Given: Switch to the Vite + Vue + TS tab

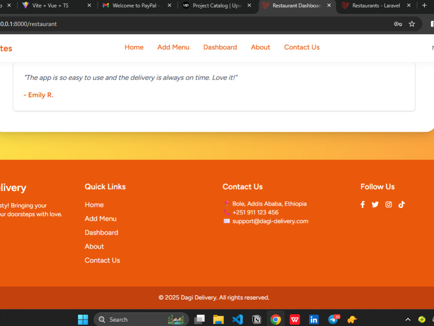Looking at the screenshot, I should [x=57, y=6].
